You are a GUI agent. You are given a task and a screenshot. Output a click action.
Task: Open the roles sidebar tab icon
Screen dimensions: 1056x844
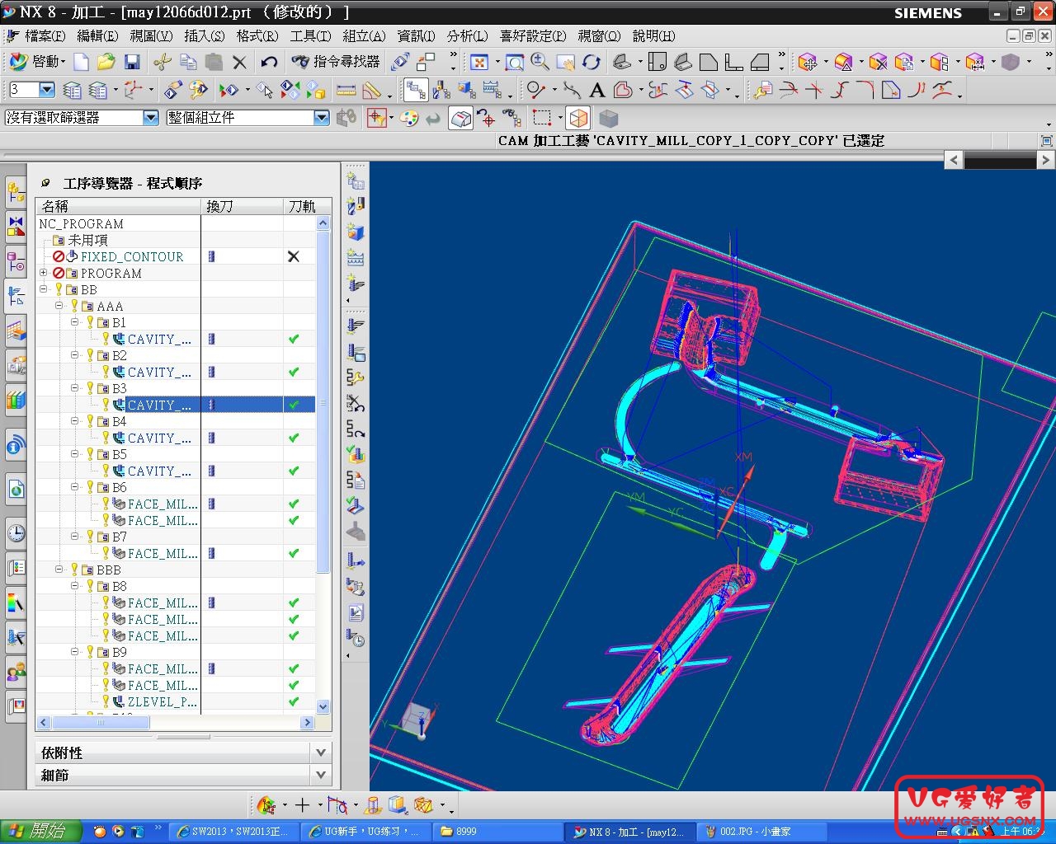[16, 672]
